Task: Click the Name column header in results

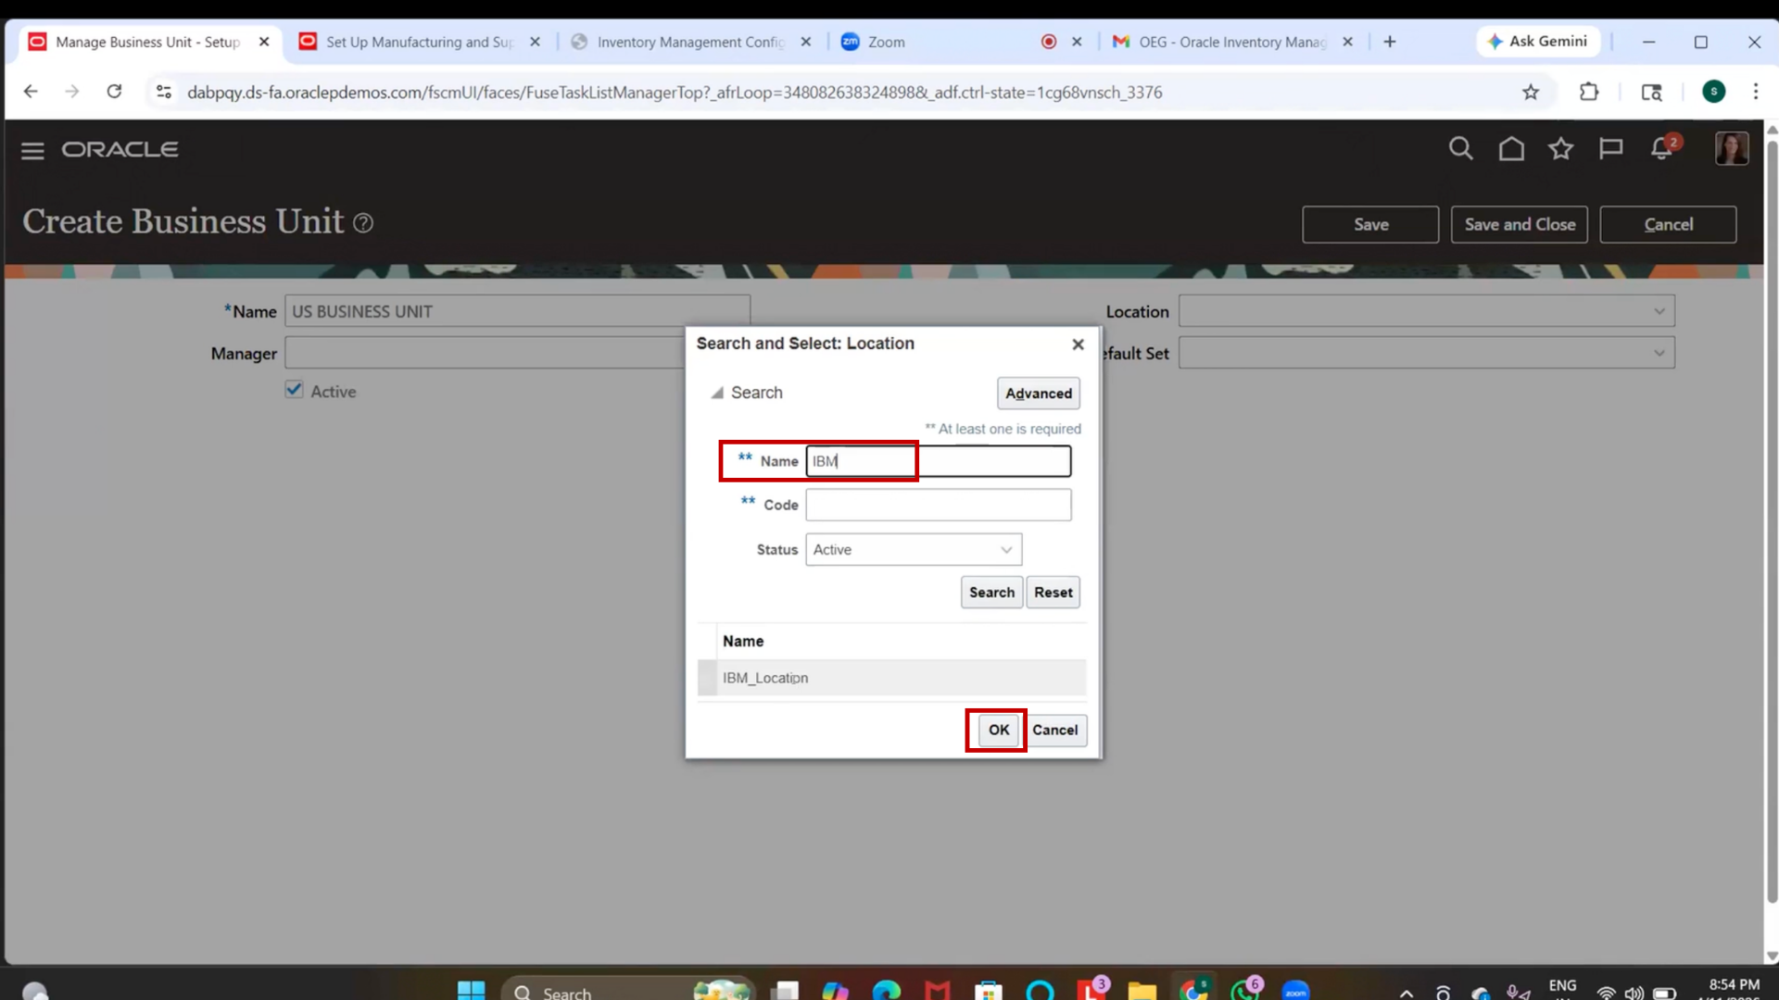Action: point(743,641)
